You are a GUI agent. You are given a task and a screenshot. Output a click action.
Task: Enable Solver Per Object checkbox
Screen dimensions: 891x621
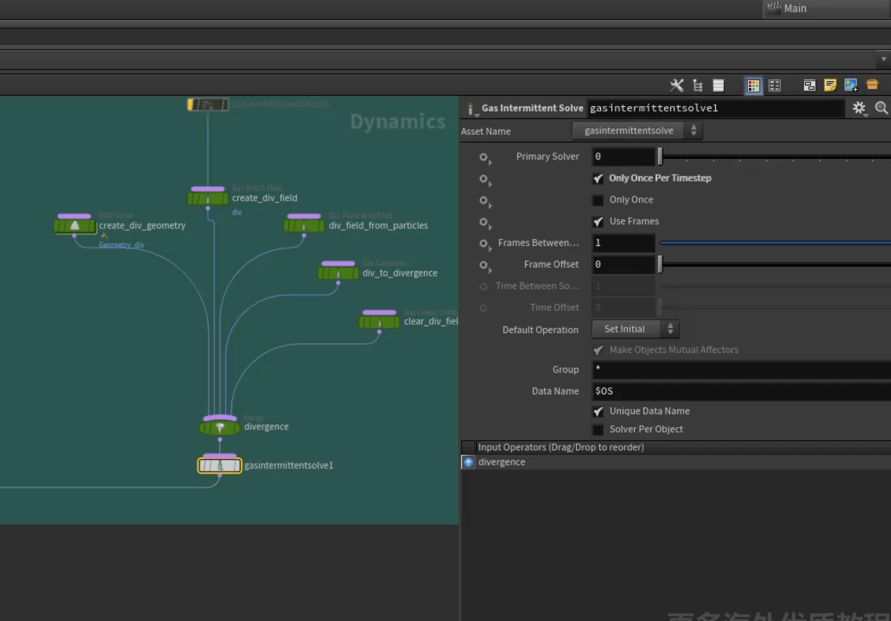point(597,429)
